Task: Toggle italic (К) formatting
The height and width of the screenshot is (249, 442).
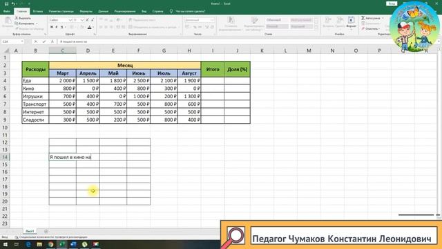Action: click(57, 27)
